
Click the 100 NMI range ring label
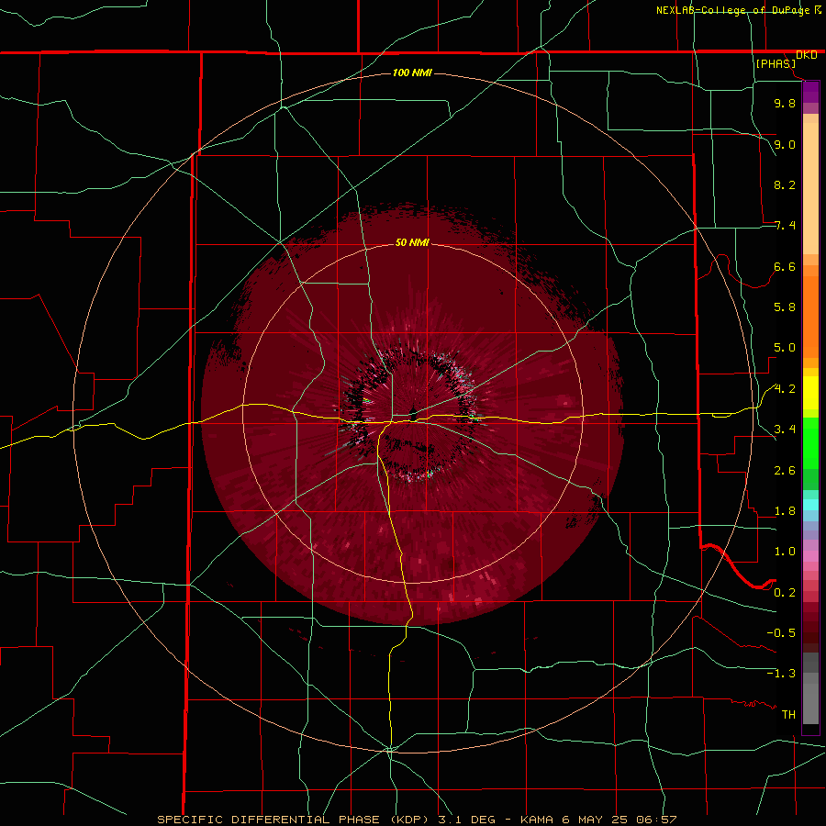pos(412,73)
